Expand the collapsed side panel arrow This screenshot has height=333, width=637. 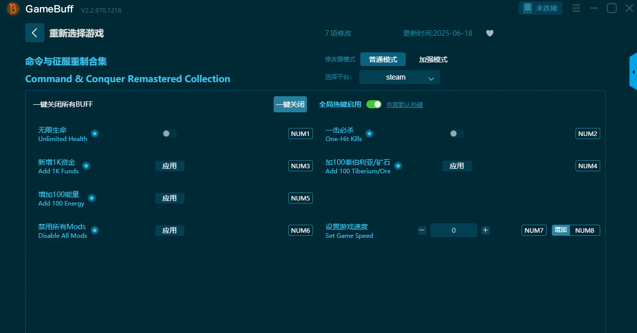pyautogui.click(x=633, y=72)
